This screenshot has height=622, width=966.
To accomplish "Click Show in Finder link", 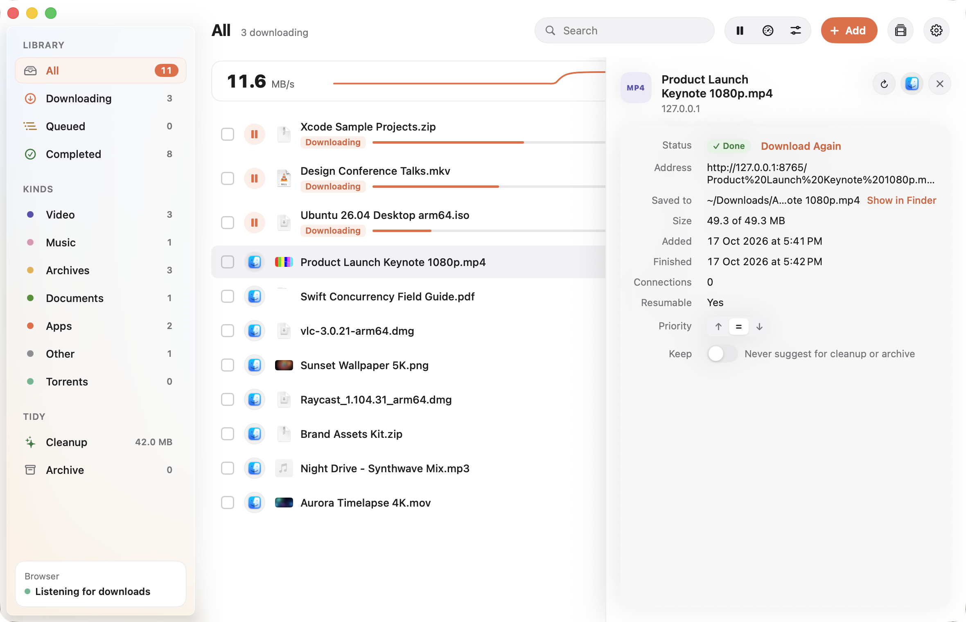I will pyautogui.click(x=901, y=200).
